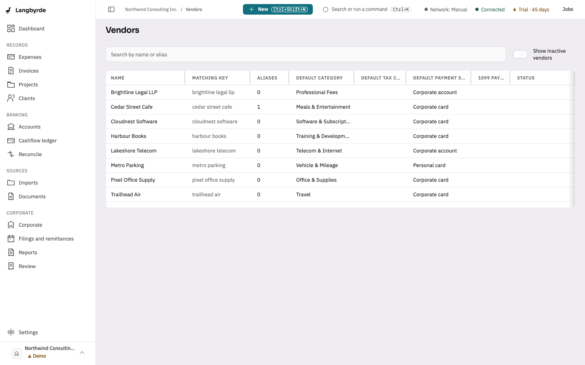
Task: Click the Network: Manual status
Action: [x=446, y=10]
